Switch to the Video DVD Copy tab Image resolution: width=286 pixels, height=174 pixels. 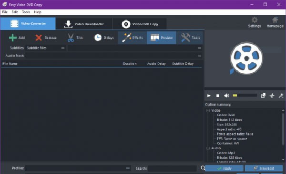tap(140, 24)
